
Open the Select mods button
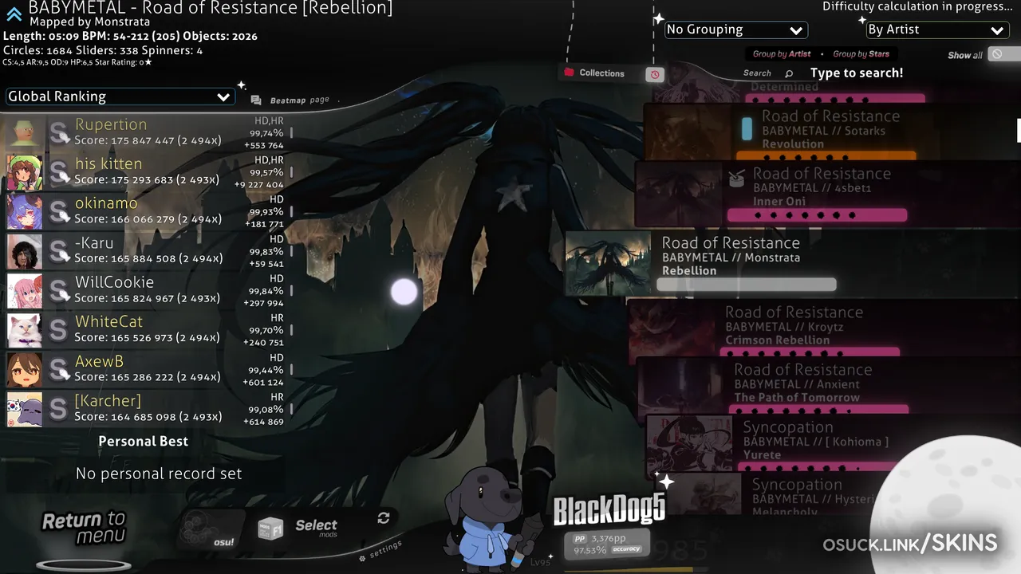317,527
